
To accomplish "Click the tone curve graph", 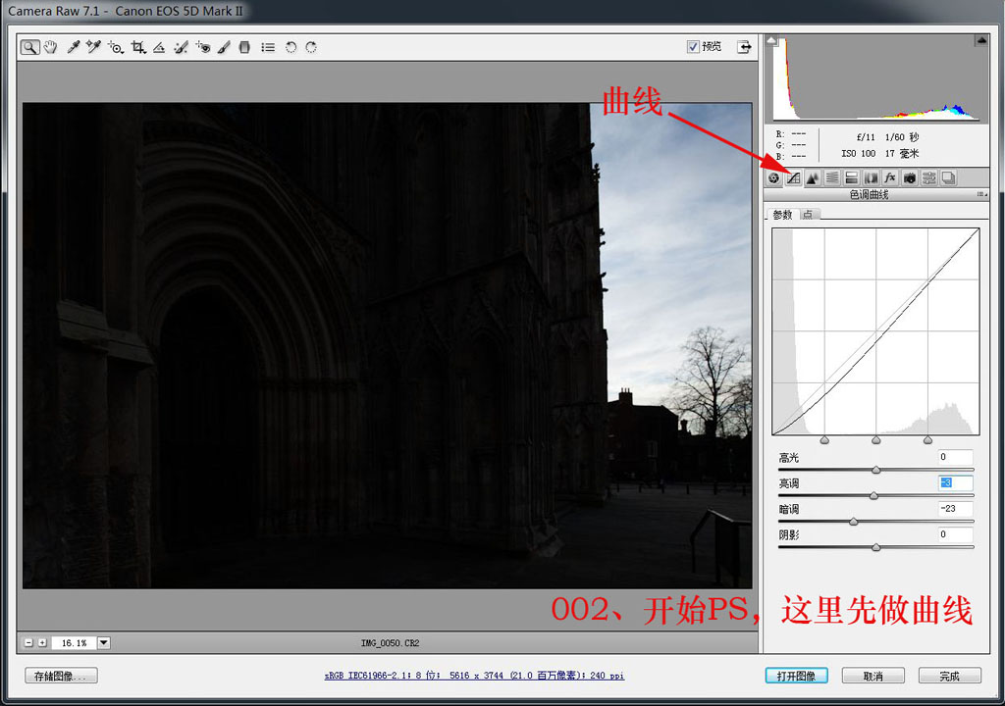I will [x=875, y=331].
